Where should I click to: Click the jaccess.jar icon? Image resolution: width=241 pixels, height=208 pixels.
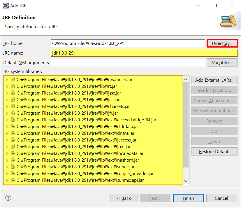(x=13, y=140)
